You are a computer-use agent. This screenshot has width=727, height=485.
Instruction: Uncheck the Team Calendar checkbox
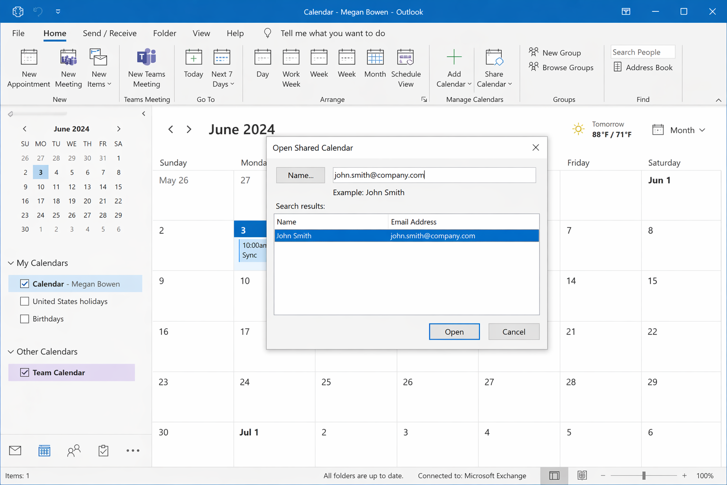click(25, 372)
